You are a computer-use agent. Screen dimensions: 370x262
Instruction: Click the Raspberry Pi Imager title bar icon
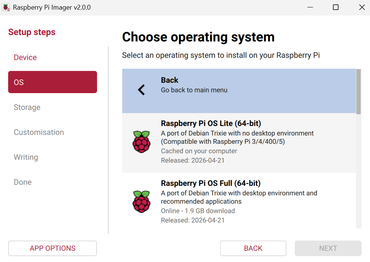[6, 7]
